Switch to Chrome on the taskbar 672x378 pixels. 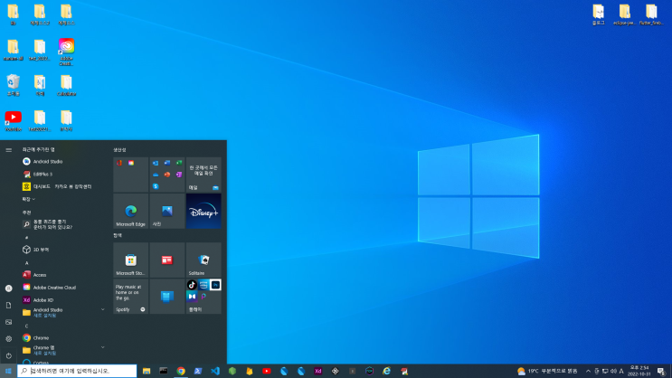click(181, 371)
